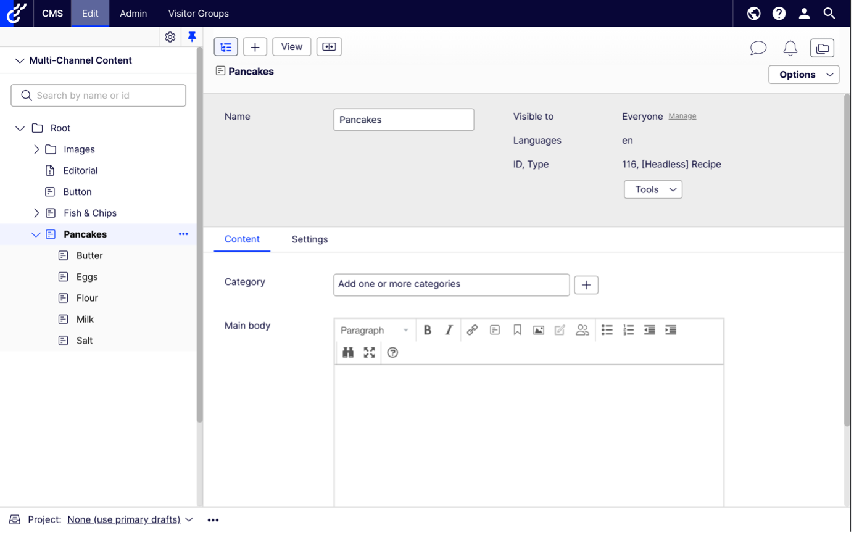
Task: Toggle the compare view button
Action: [329, 47]
